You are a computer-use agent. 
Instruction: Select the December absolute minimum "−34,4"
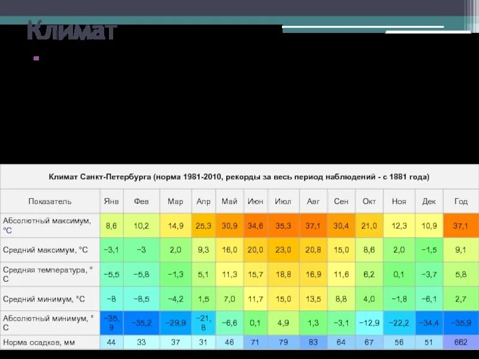(429, 323)
